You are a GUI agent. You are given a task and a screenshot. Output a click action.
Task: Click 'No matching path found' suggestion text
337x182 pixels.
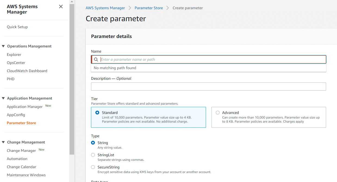[x=115, y=68]
